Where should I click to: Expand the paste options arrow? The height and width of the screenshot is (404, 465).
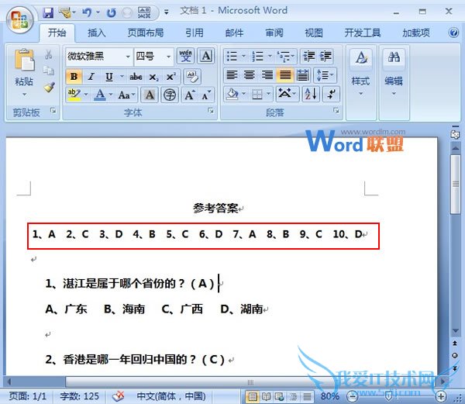24,95
